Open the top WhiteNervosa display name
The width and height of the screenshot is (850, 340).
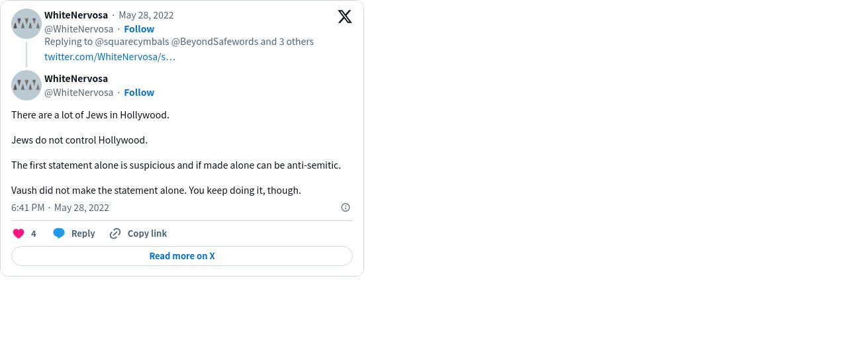pos(76,15)
